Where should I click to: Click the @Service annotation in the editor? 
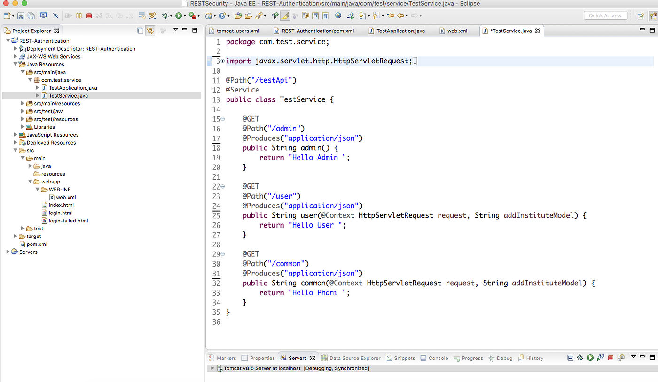[x=243, y=90]
